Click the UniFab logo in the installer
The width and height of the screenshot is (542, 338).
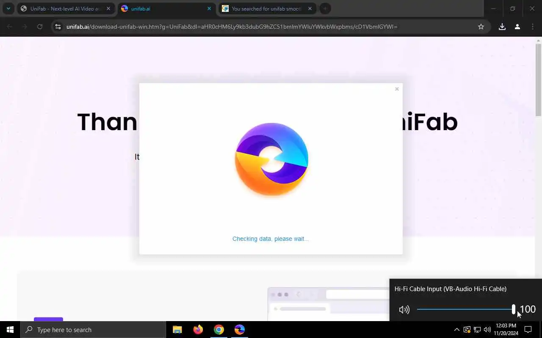(271, 159)
